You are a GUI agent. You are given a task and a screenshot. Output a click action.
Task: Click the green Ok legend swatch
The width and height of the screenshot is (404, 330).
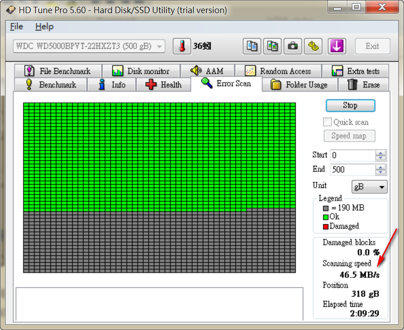(x=326, y=217)
